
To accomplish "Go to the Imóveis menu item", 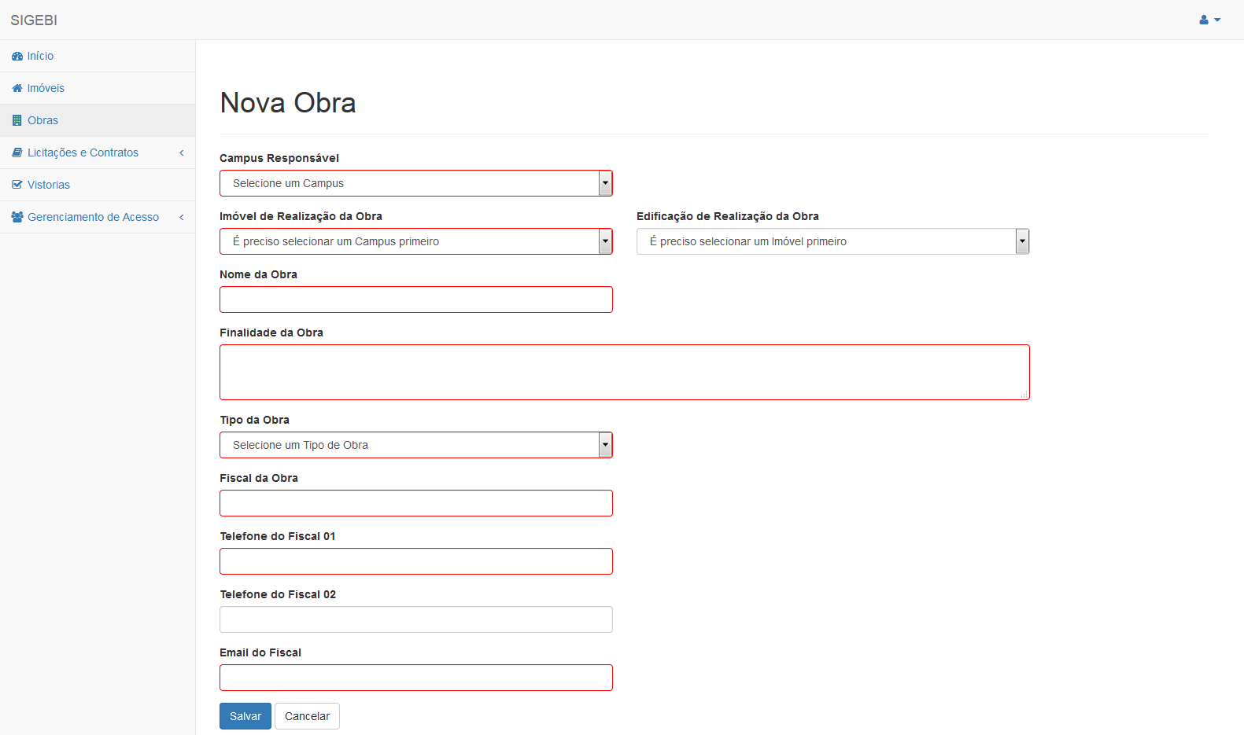I will [98, 88].
